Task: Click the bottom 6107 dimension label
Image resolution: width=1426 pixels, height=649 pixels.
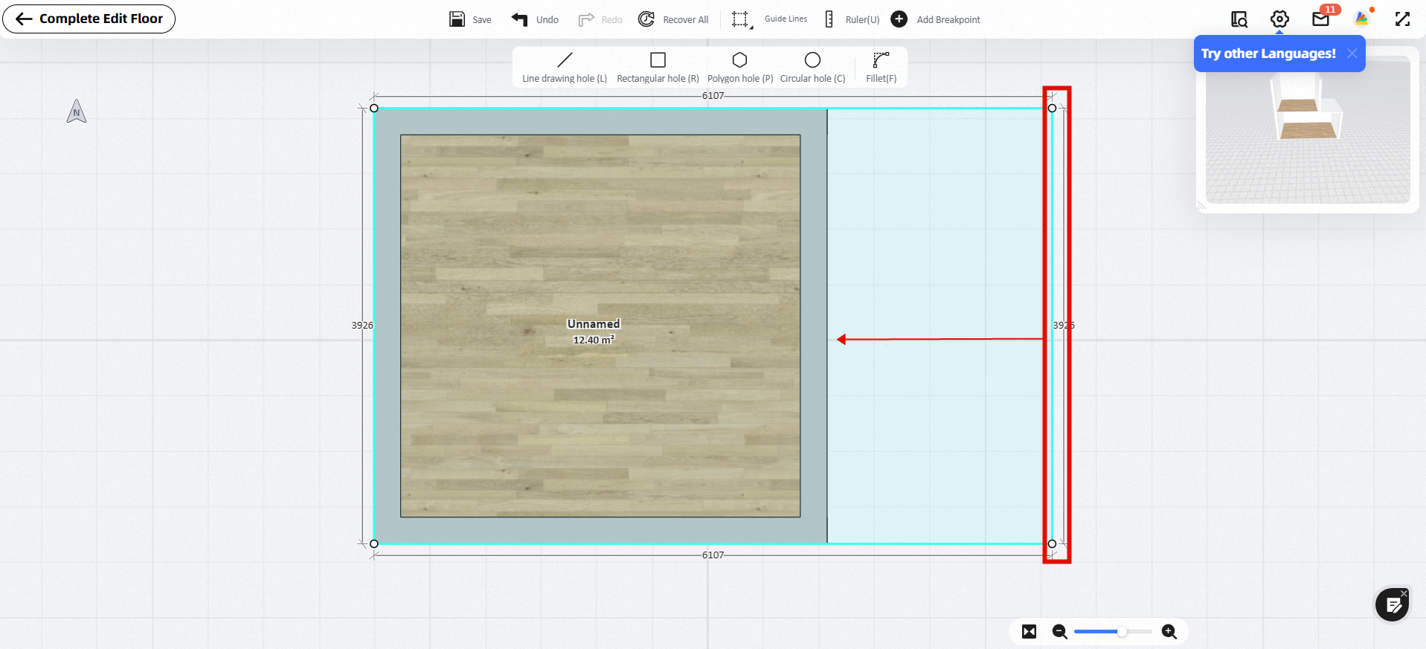Action: click(713, 555)
